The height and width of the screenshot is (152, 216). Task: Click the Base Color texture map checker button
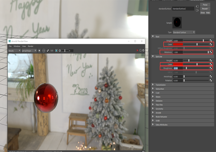click(x=211, y=44)
